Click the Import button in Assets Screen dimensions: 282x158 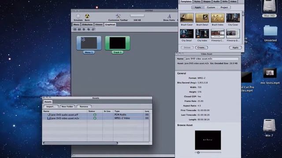coord(51,106)
